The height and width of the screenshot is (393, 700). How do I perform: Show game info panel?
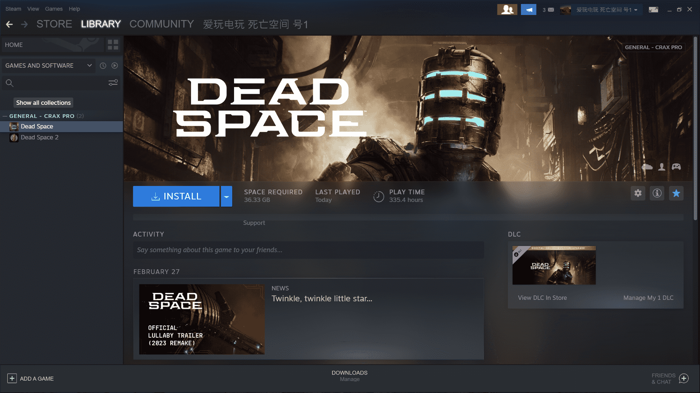pos(657,193)
